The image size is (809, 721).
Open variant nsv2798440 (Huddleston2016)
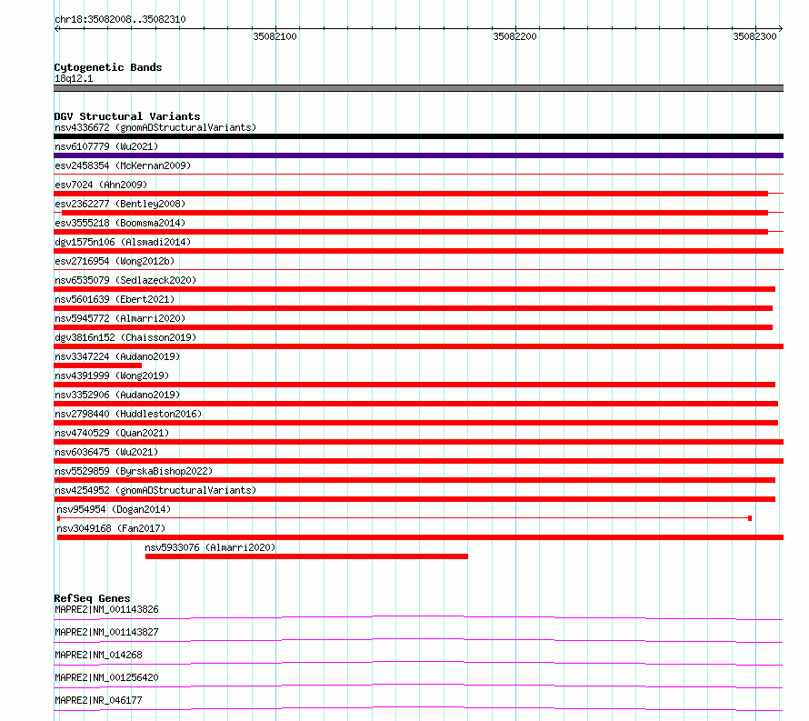pyautogui.click(x=128, y=414)
